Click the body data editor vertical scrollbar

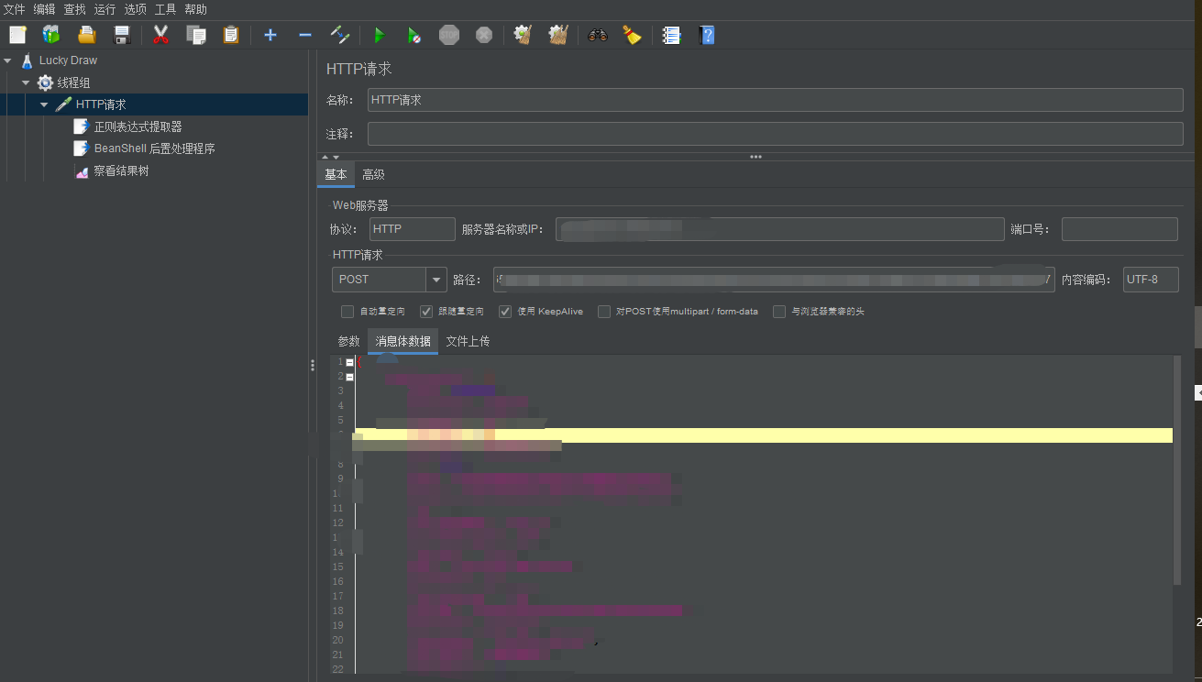click(x=1177, y=470)
